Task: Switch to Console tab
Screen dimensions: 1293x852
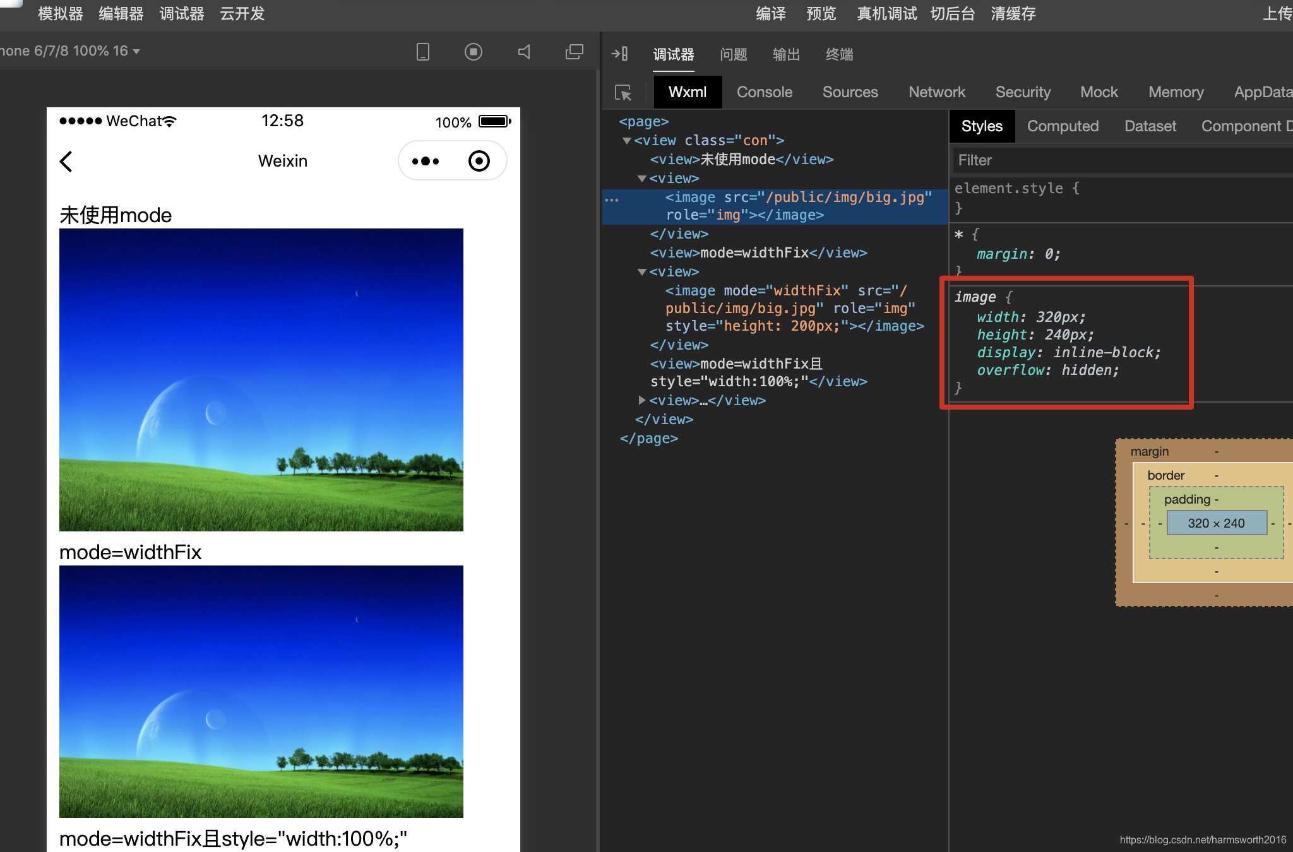Action: pos(765,92)
